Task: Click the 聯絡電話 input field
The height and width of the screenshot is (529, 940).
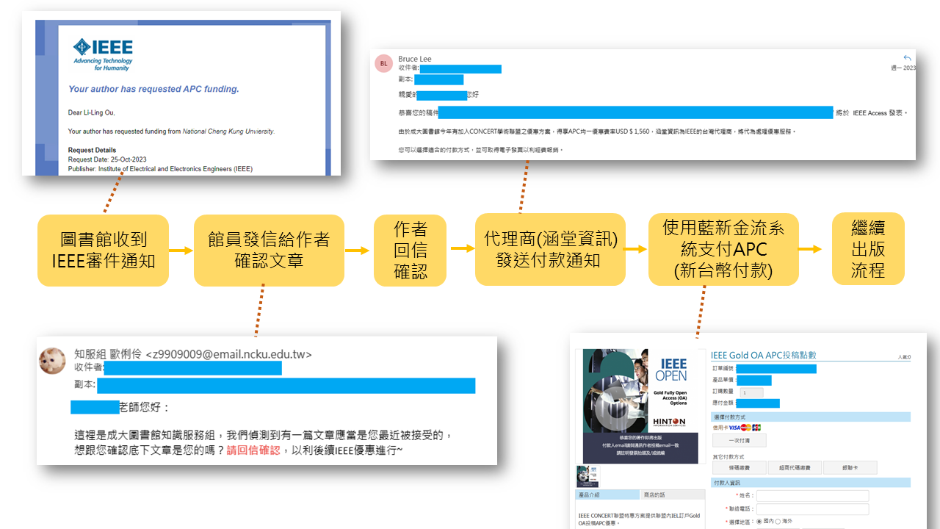Action: pos(812,509)
